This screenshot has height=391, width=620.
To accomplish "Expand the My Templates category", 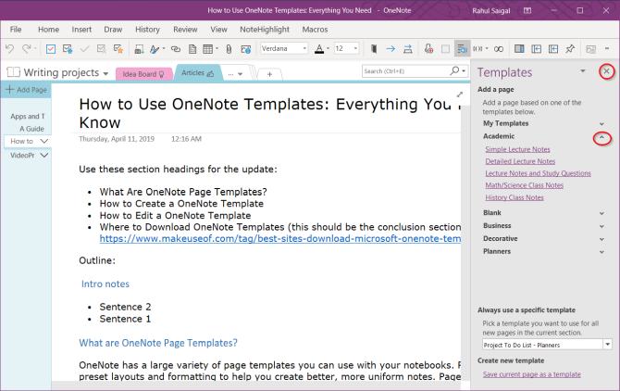I will point(601,124).
